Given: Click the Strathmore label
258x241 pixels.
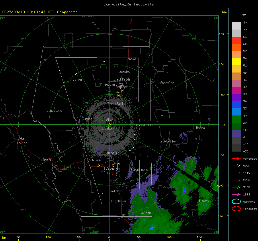Looking at the screenshot, I should [x=139, y=170].
